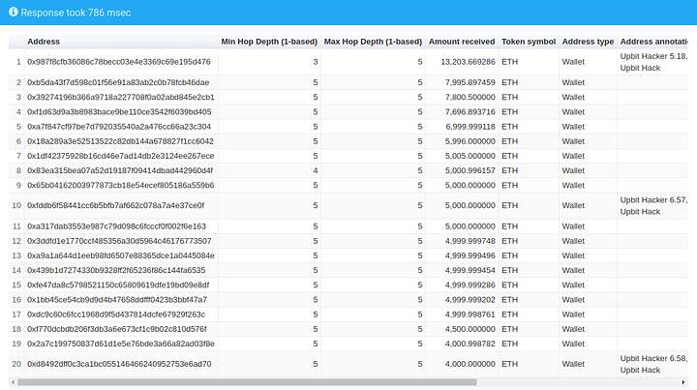Click amount 5,000.996157
This screenshot has width=697, height=390.
click(470, 170)
